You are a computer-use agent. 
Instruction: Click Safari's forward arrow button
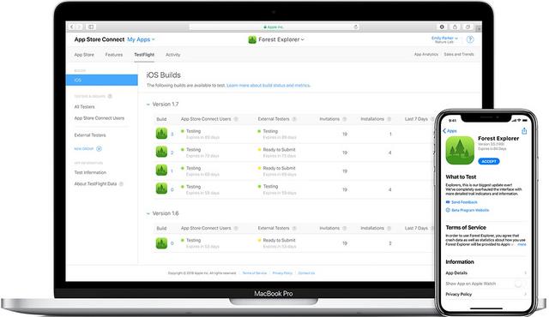[79, 27]
